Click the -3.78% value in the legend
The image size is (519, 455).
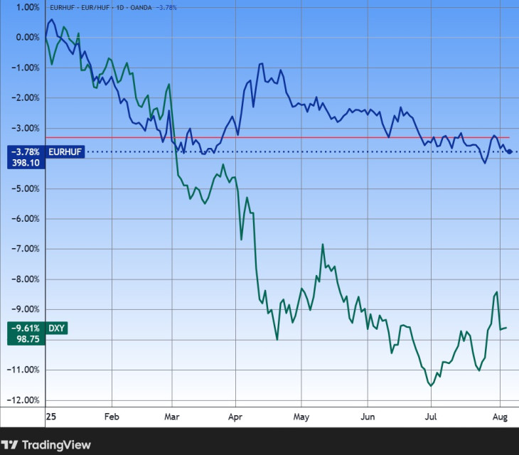[x=168, y=8]
